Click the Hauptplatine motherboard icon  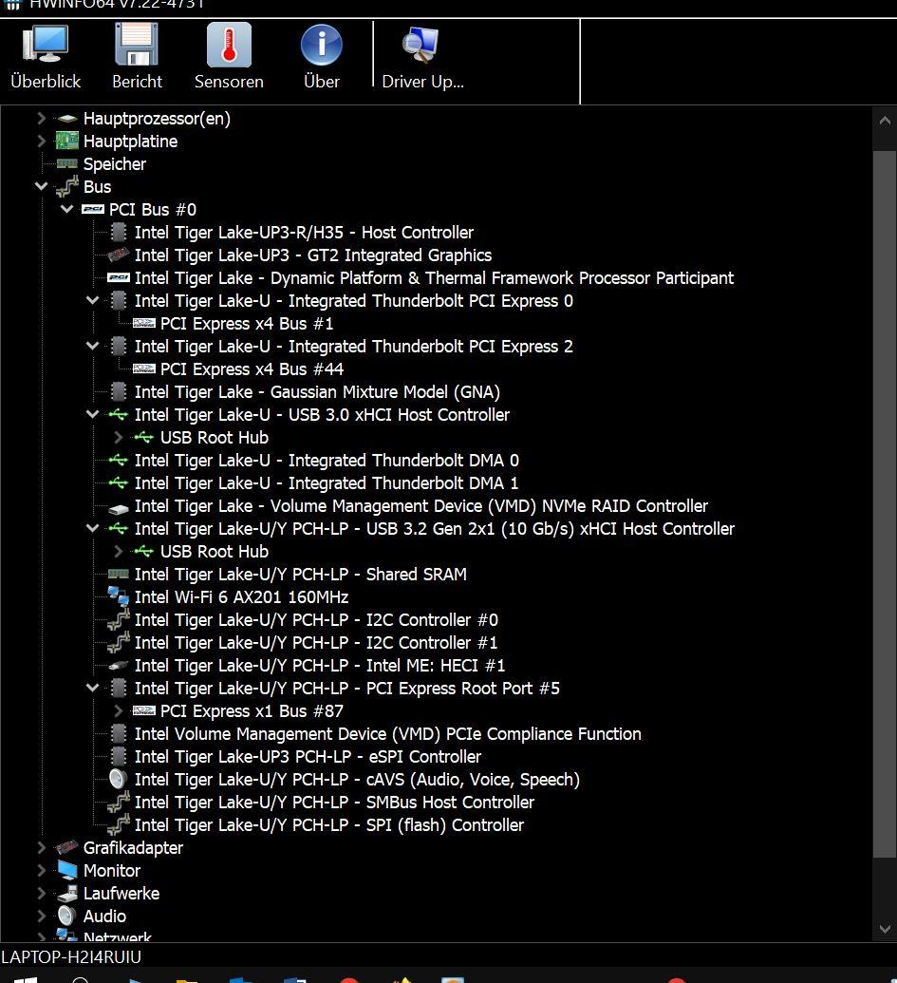pos(67,142)
